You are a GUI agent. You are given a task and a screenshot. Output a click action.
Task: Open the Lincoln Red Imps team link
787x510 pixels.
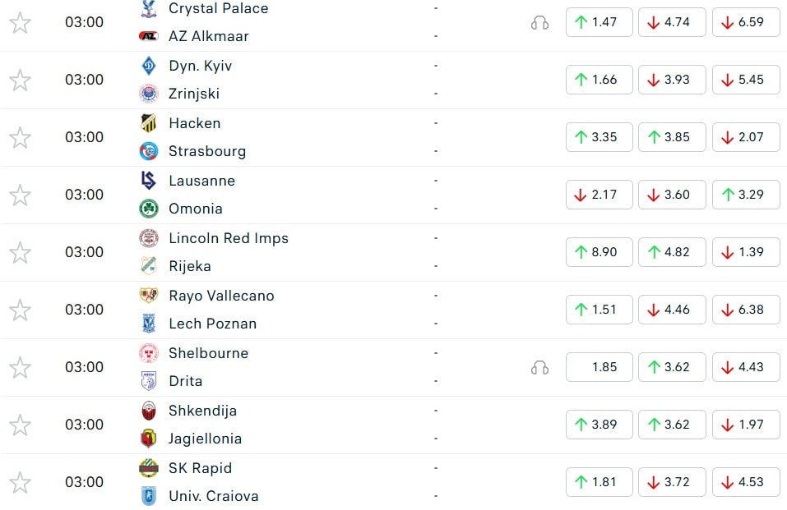(229, 238)
